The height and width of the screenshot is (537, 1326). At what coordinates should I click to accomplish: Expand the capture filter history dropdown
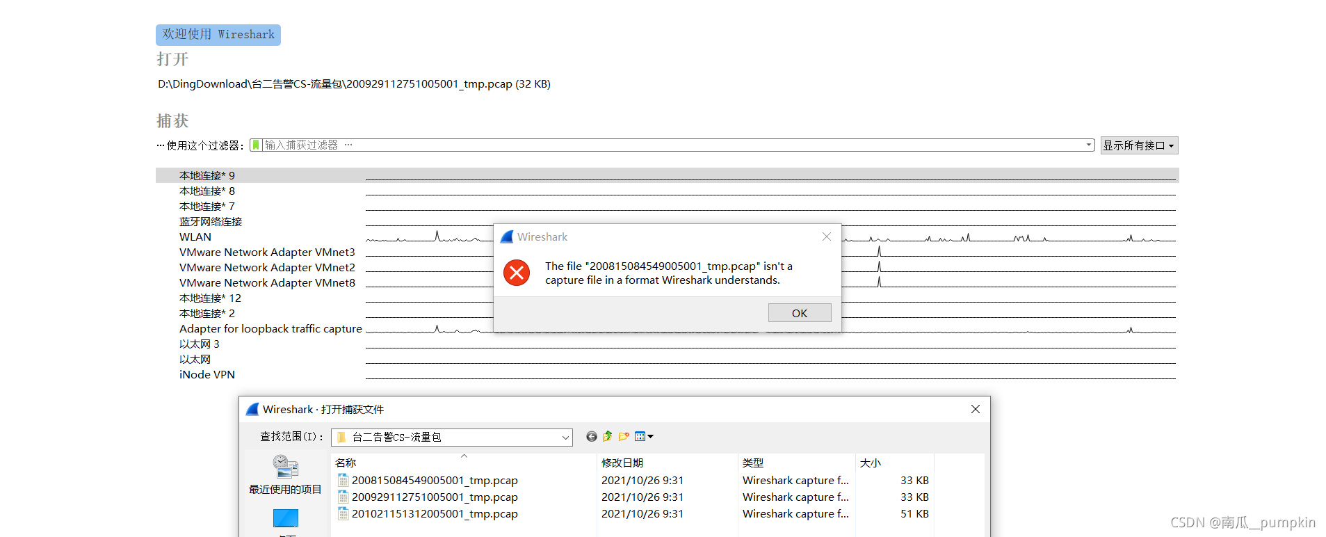tap(1089, 145)
